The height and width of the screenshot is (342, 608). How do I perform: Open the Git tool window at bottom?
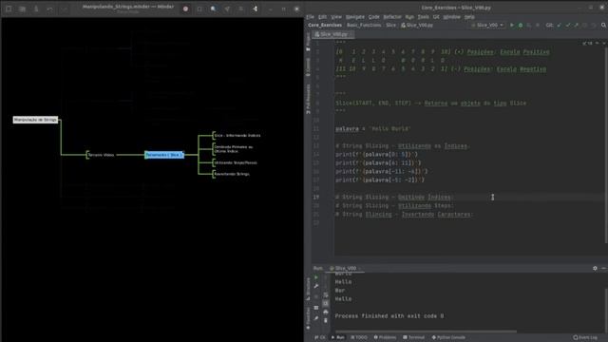(x=320, y=337)
